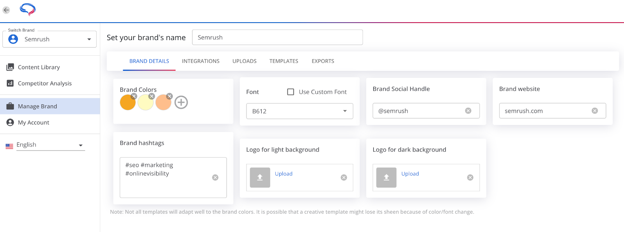624x232 pixels.
Task: Remove the light background logo
Action: tap(344, 178)
